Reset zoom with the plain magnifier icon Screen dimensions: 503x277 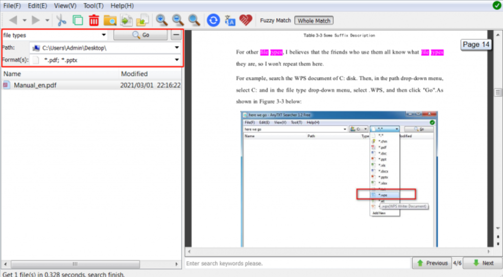point(194,20)
